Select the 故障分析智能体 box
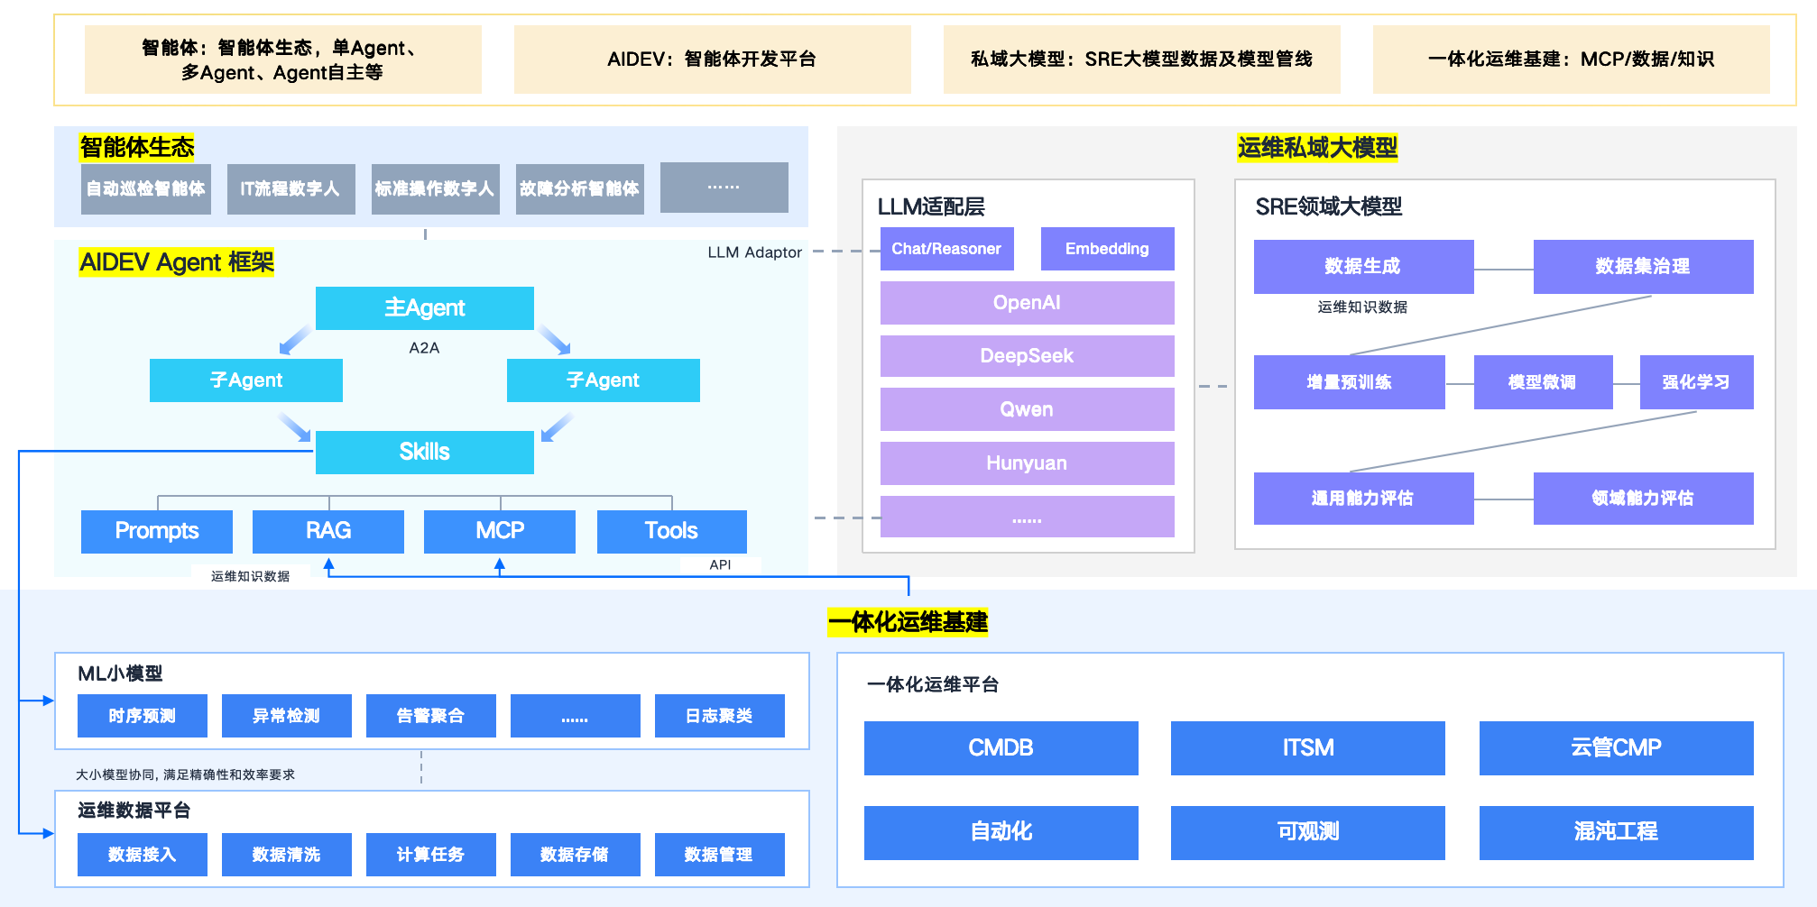This screenshot has width=1817, height=907. 579,189
